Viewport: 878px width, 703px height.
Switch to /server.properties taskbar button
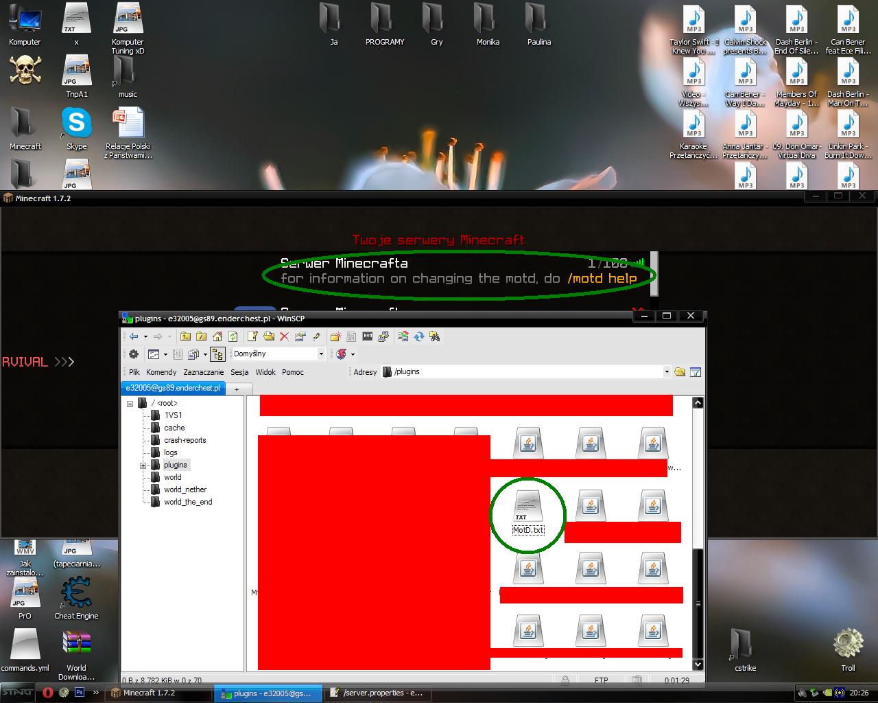pos(379,693)
